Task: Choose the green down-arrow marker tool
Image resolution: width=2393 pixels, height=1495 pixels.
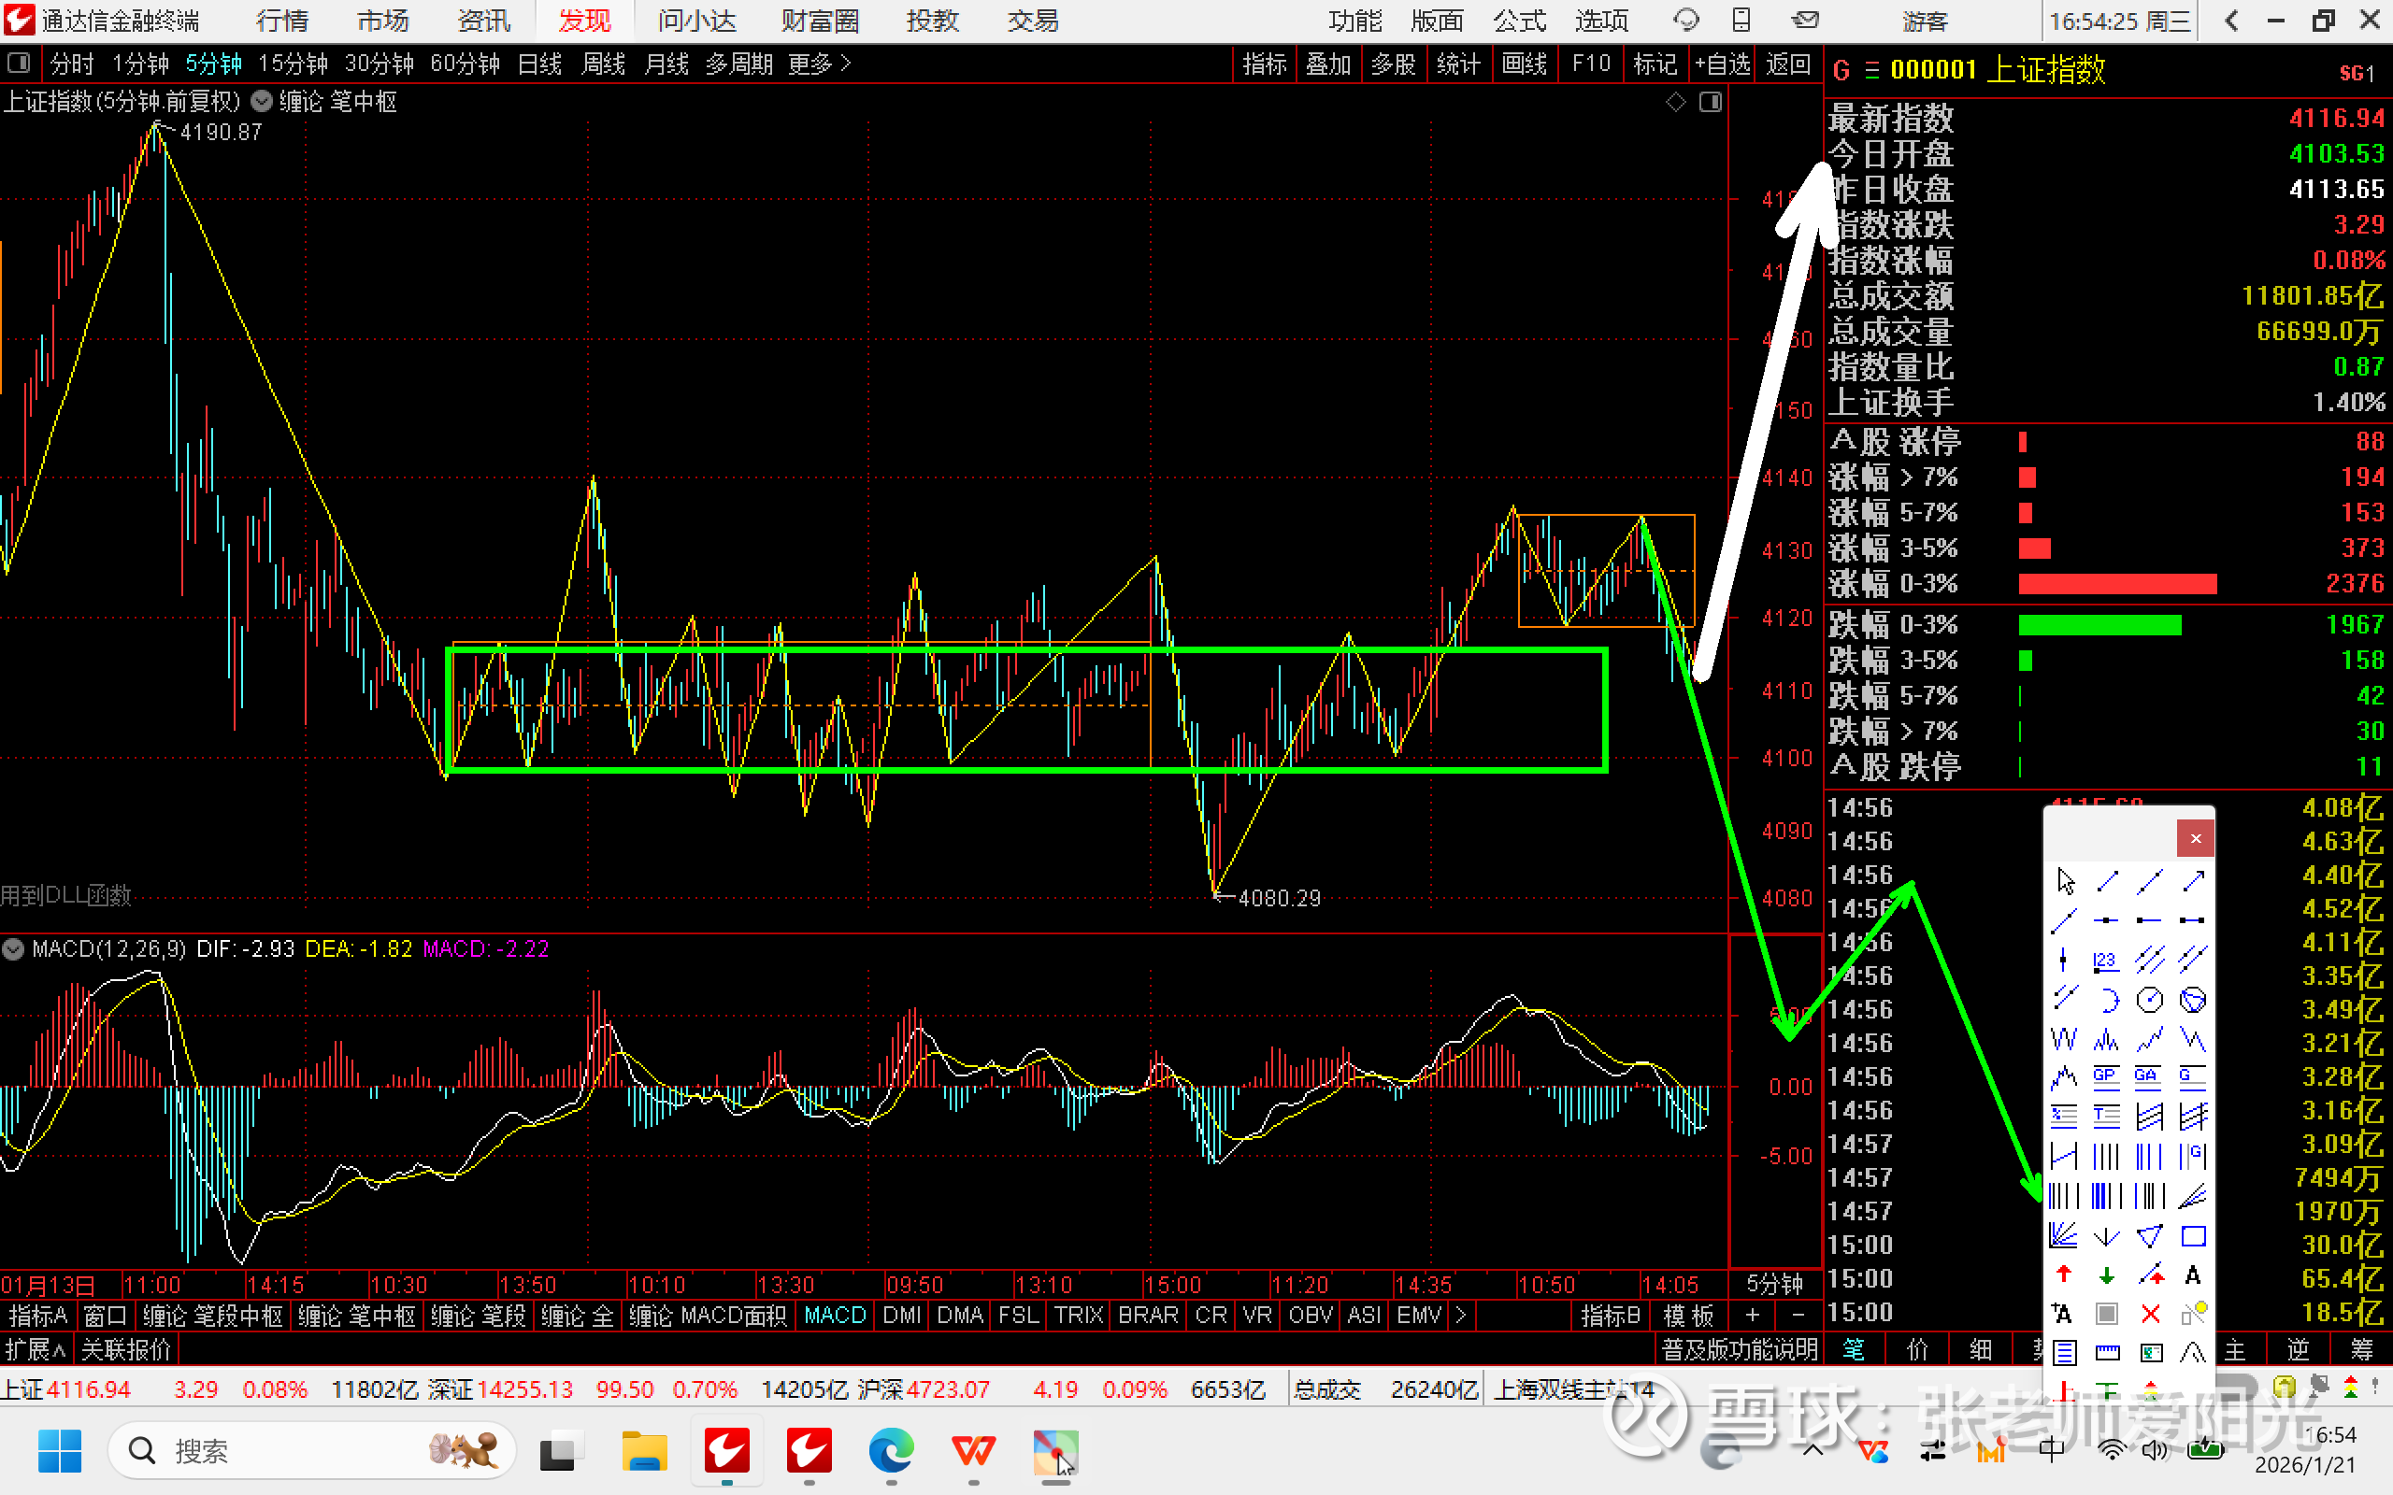Action: tap(2106, 1275)
